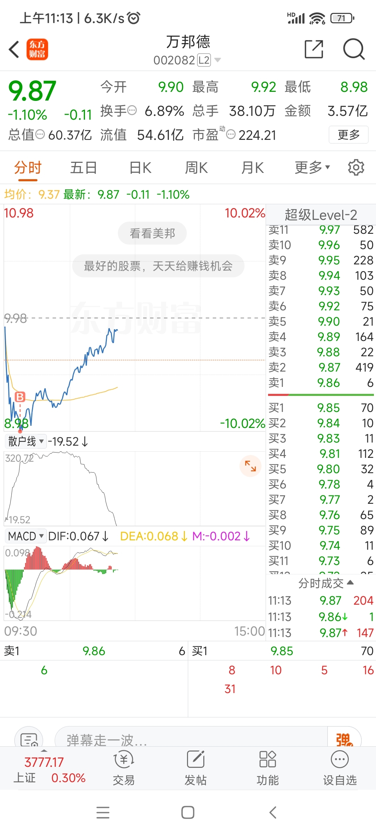
Task: Open the 功能 functions icon
Action: coord(267,768)
